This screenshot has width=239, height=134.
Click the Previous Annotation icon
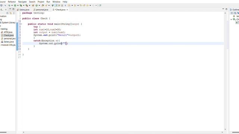pyautogui.click(x=75, y=6)
